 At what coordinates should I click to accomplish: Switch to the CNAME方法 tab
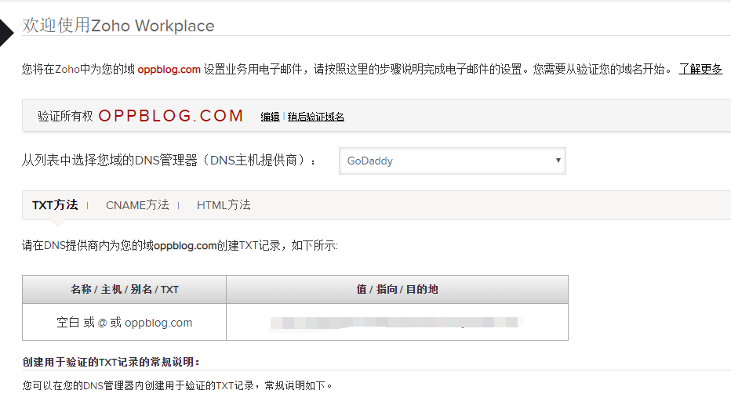[137, 205]
